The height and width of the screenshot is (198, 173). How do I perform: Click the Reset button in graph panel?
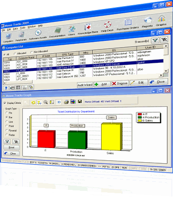point(11,148)
